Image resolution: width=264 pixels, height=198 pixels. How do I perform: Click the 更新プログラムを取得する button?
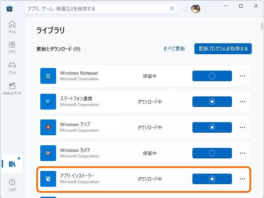point(223,49)
